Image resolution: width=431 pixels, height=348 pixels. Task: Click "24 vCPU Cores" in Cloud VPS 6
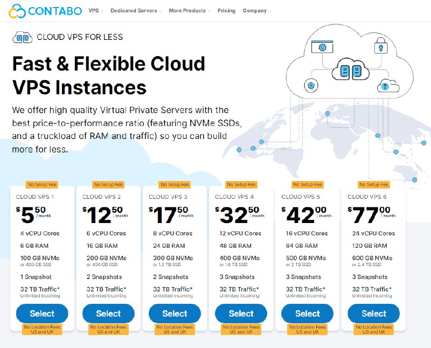click(x=373, y=233)
